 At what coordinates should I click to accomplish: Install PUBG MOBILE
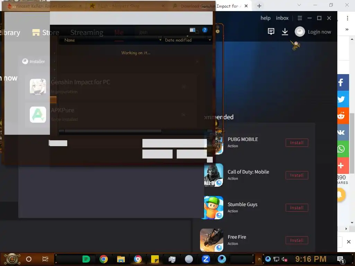[x=297, y=143]
